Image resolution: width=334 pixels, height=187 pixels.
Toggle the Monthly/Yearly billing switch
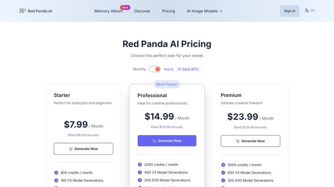(x=155, y=69)
